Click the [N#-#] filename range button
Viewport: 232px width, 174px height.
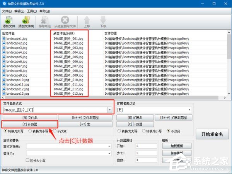click(x=85, y=117)
